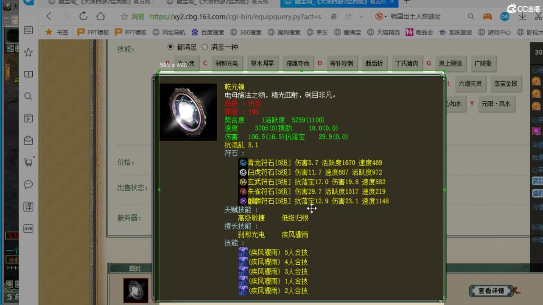
Task: Open the 天猫精选 bookmark
Action: (383, 32)
